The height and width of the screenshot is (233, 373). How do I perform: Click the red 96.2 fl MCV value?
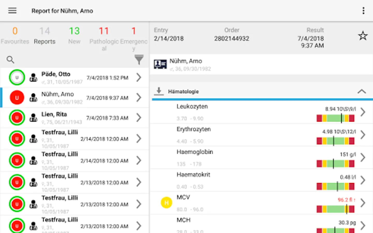tap(347, 200)
